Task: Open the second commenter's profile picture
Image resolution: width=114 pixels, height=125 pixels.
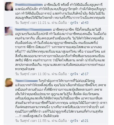Action: click(9, 31)
